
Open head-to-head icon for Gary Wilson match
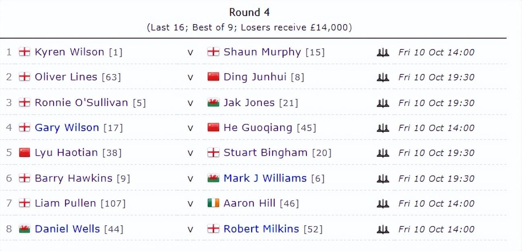[x=383, y=128]
